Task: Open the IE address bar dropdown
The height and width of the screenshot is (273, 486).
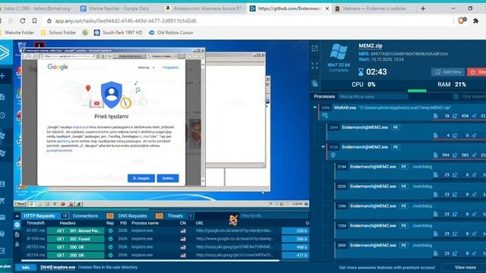Action: coord(98,56)
